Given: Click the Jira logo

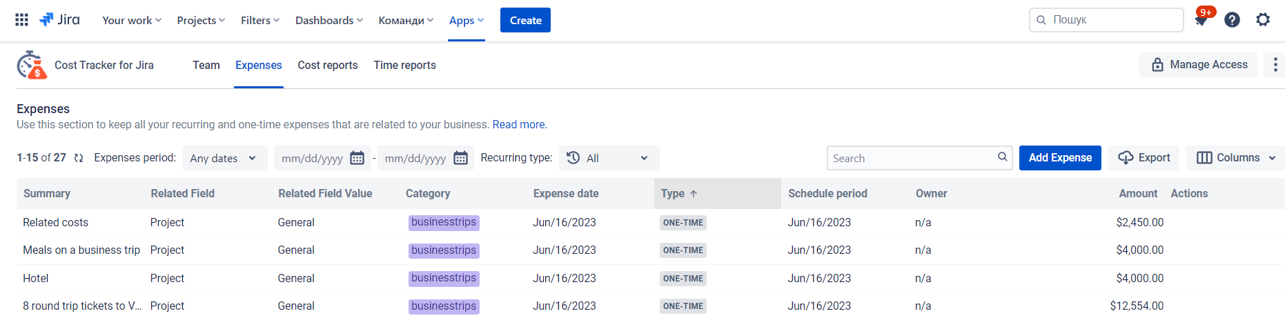Looking at the screenshot, I should click(59, 20).
